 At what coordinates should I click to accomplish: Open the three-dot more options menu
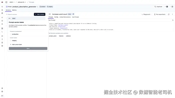point(172,14)
